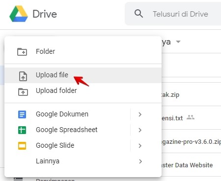The width and height of the screenshot is (221, 181).
Task: Click the yellow Google Slide icon
Action: 22,146
